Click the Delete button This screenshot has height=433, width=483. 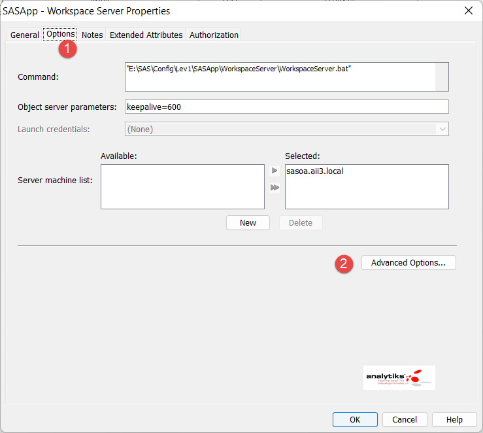coord(301,222)
